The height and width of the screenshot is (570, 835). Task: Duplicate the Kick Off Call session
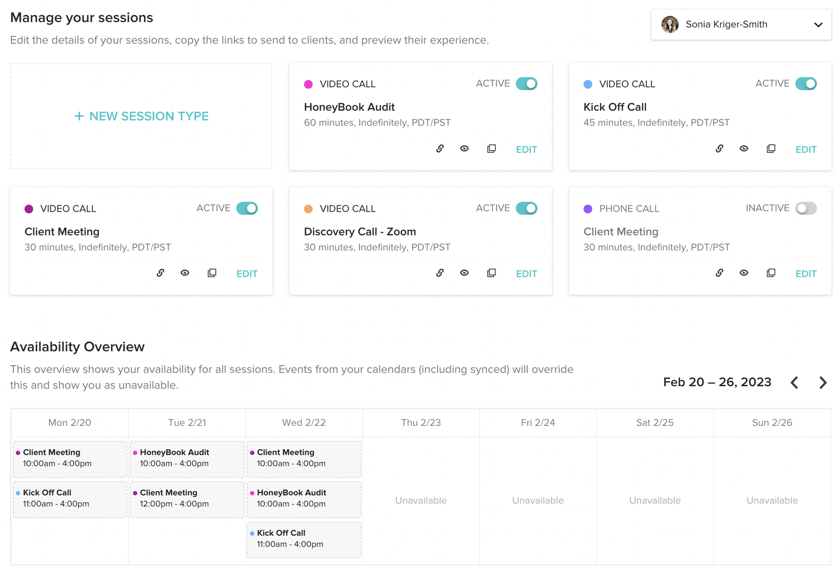pyautogui.click(x=770, y=149)
